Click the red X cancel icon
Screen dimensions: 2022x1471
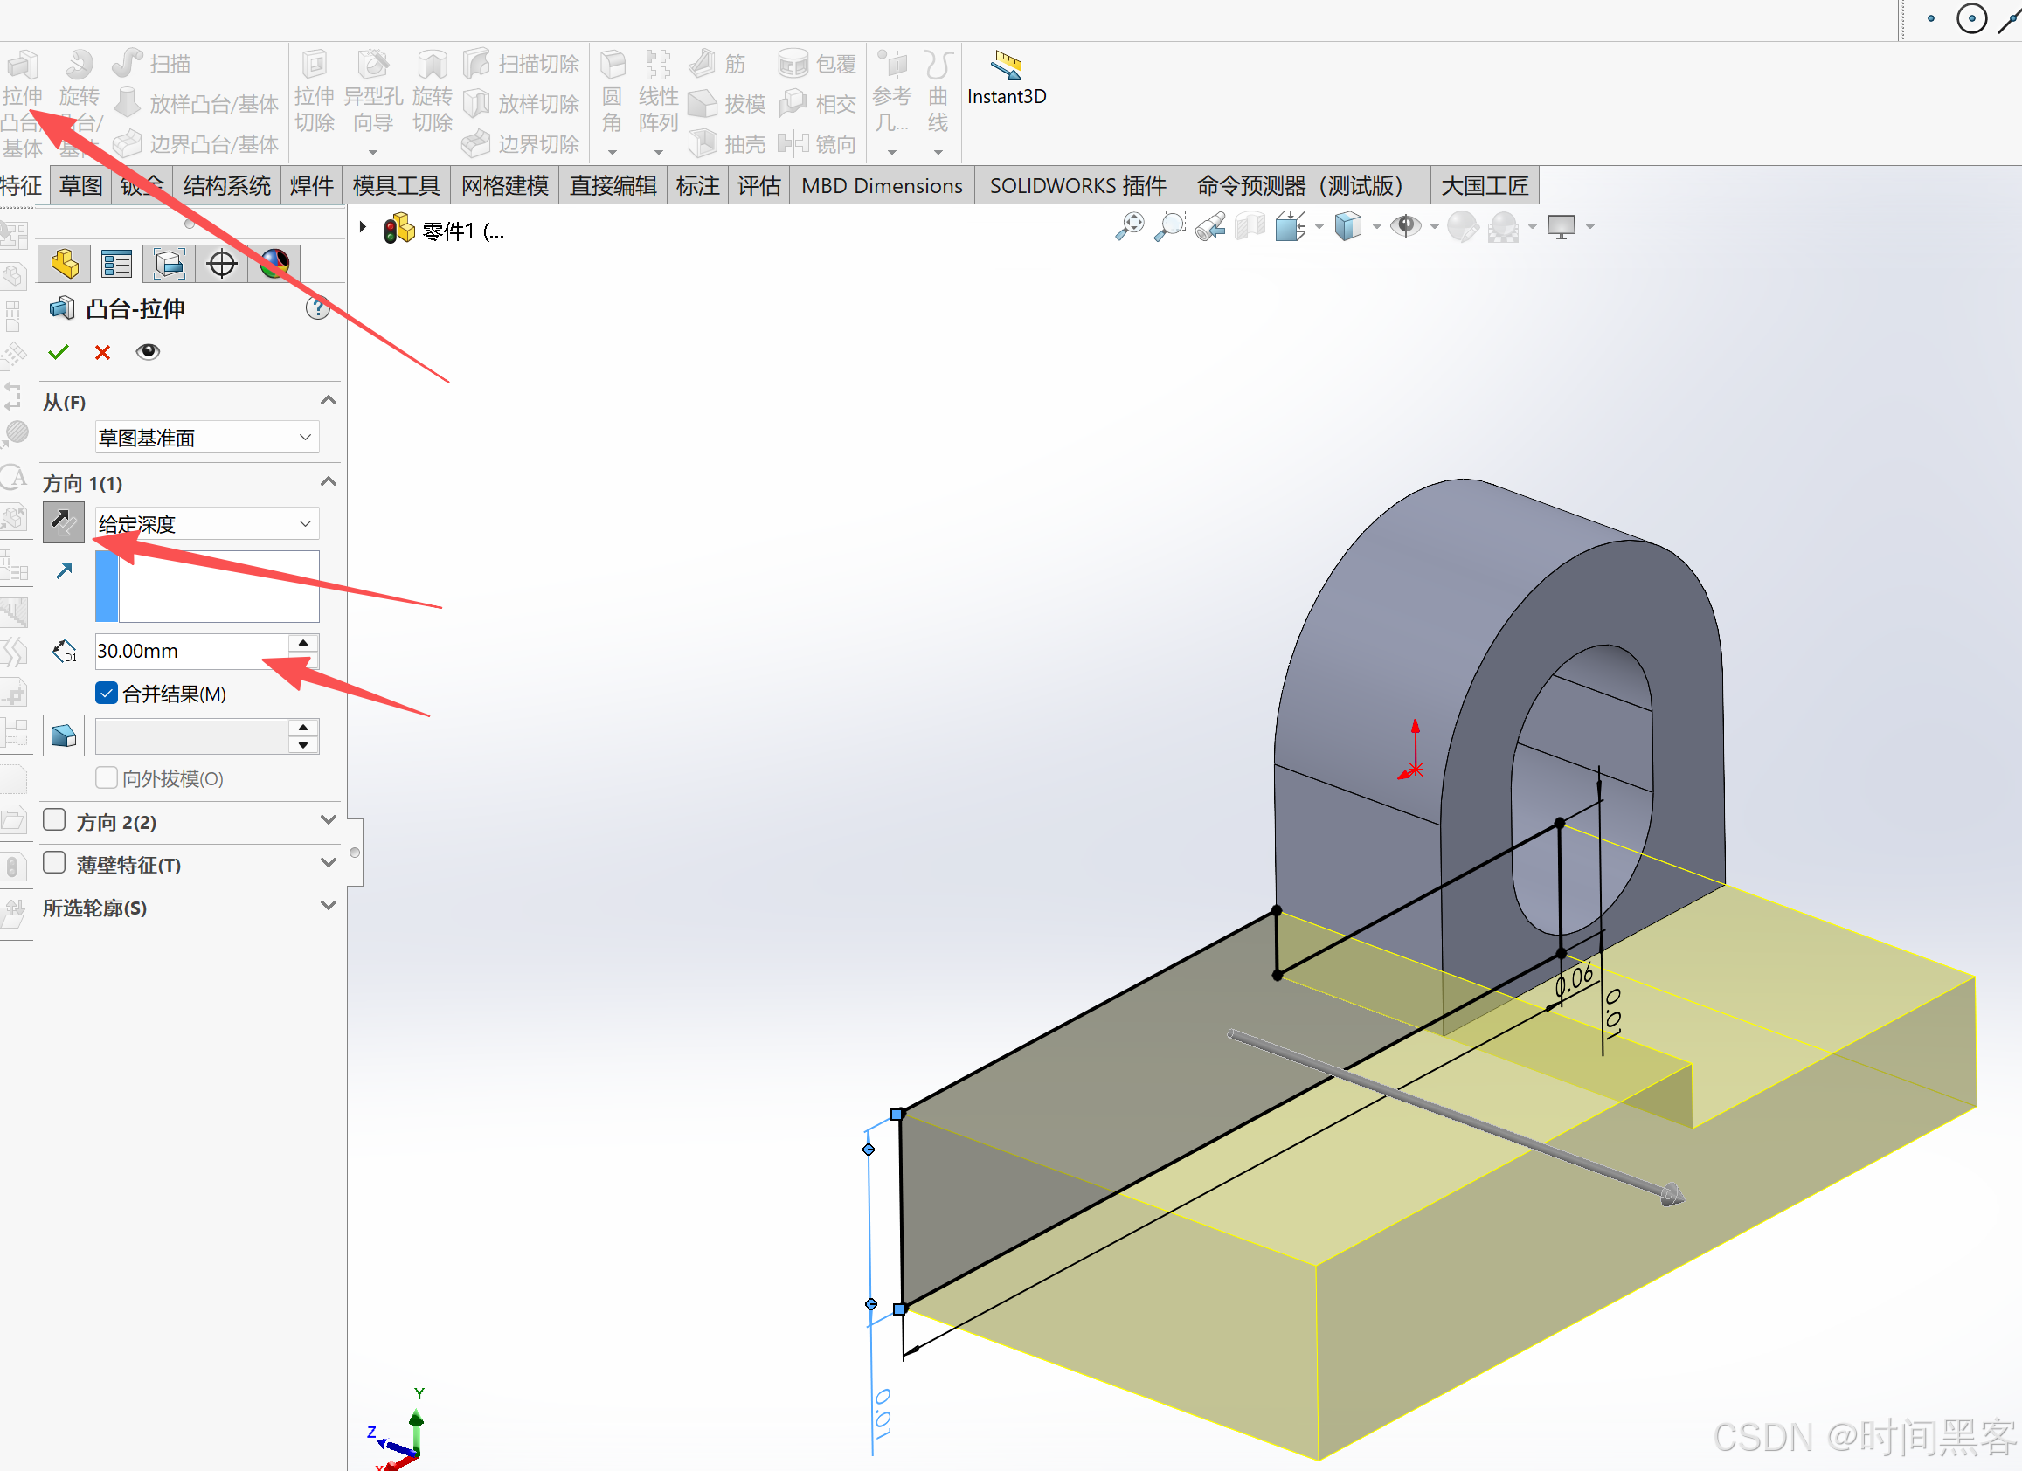tap(102, 352)
